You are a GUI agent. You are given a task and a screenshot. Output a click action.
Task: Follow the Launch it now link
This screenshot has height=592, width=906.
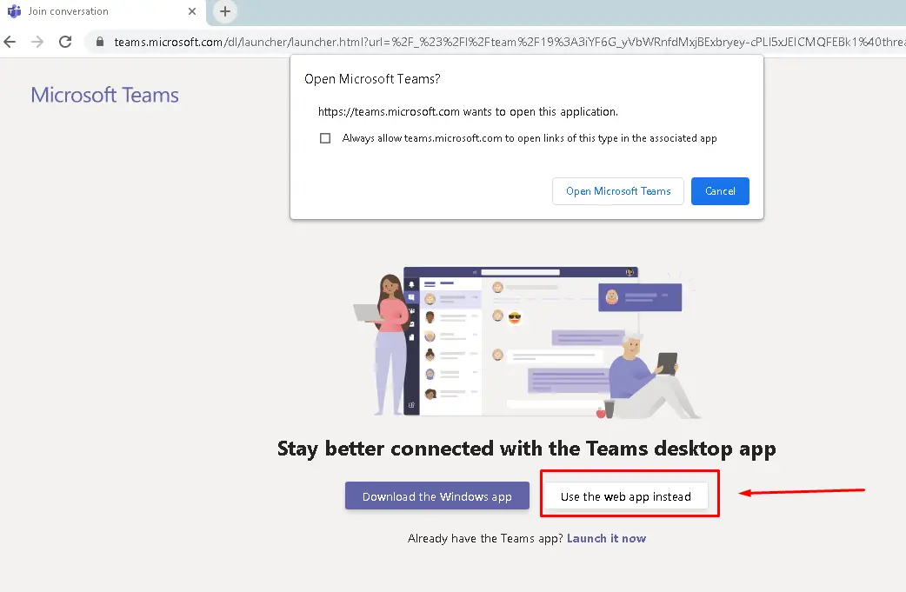(x=606, y=538)
